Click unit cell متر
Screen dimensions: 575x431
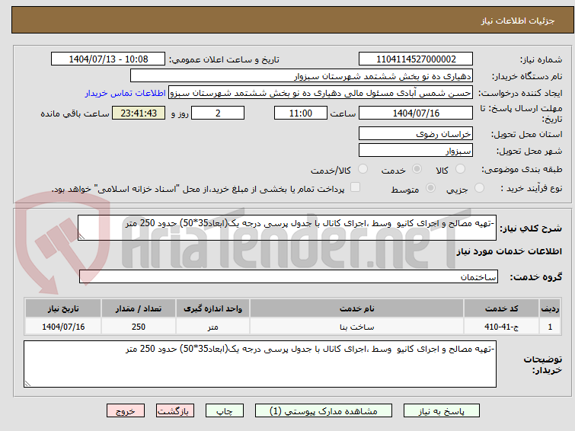(x=212, y=327)
